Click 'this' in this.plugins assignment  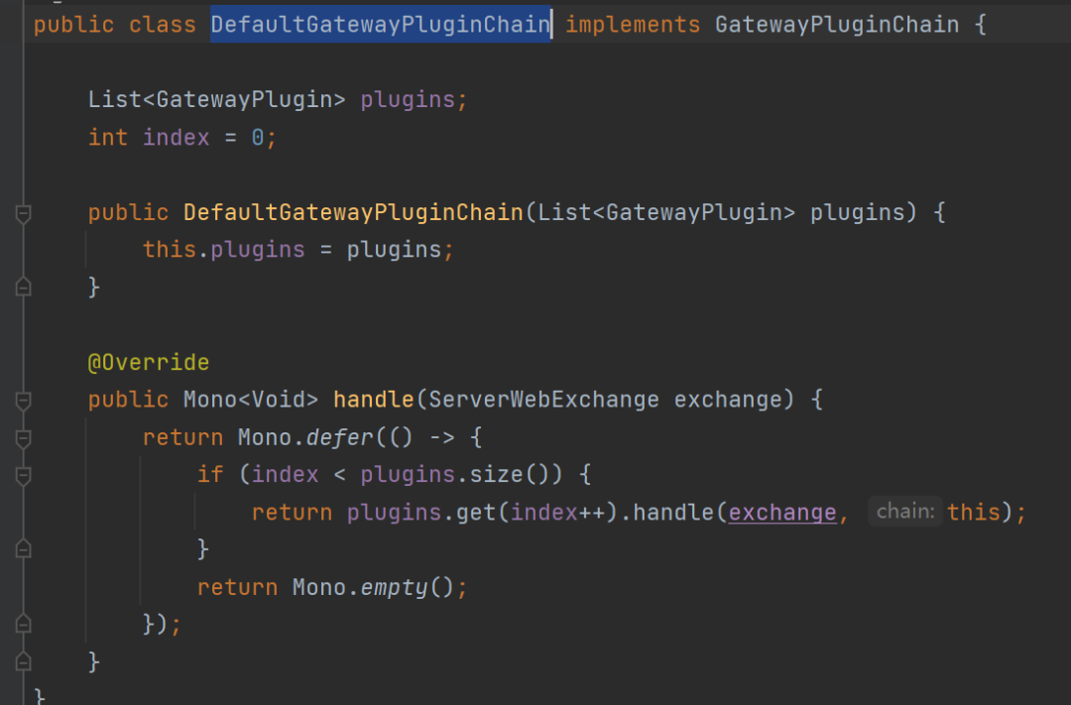(170, 249)
